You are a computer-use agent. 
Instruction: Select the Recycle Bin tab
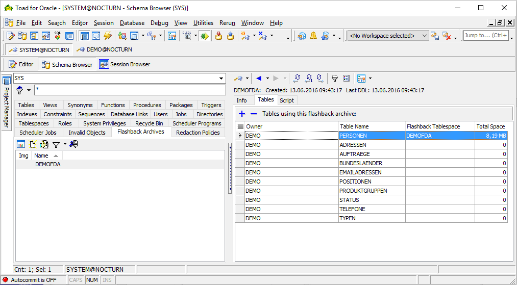(149, 123)
